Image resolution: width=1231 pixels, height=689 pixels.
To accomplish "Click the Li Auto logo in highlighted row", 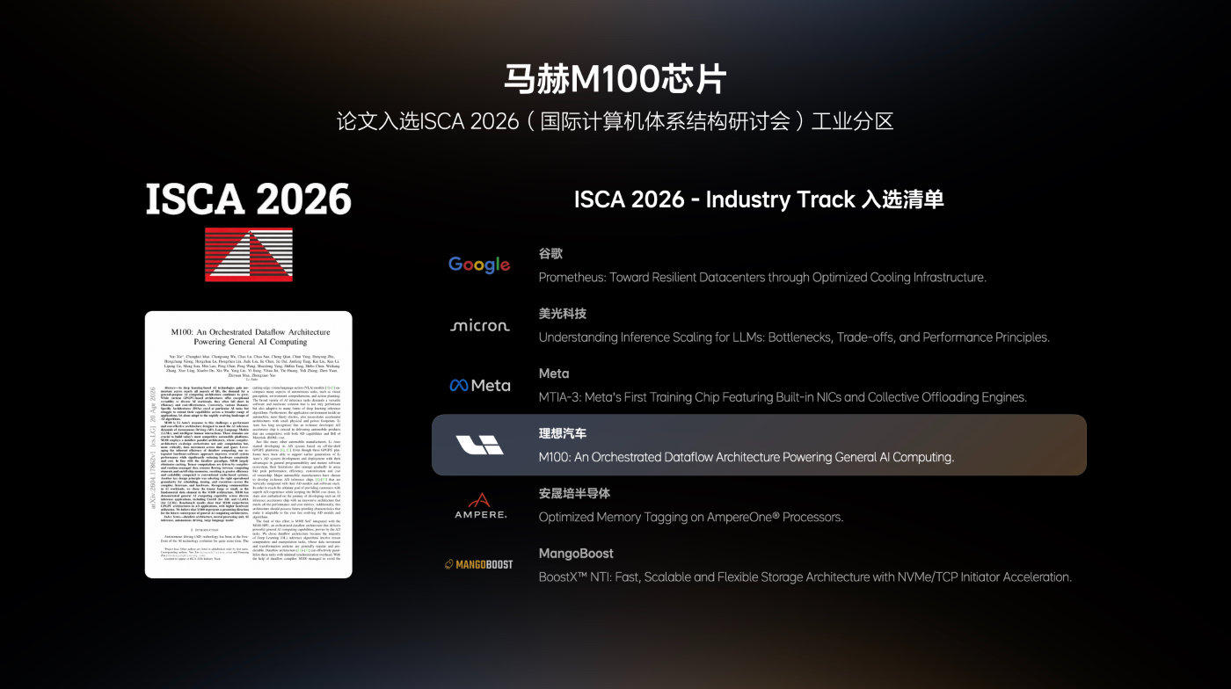I will coord(480,445).
